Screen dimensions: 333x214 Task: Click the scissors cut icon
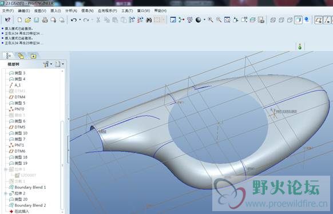click(98, 20)
